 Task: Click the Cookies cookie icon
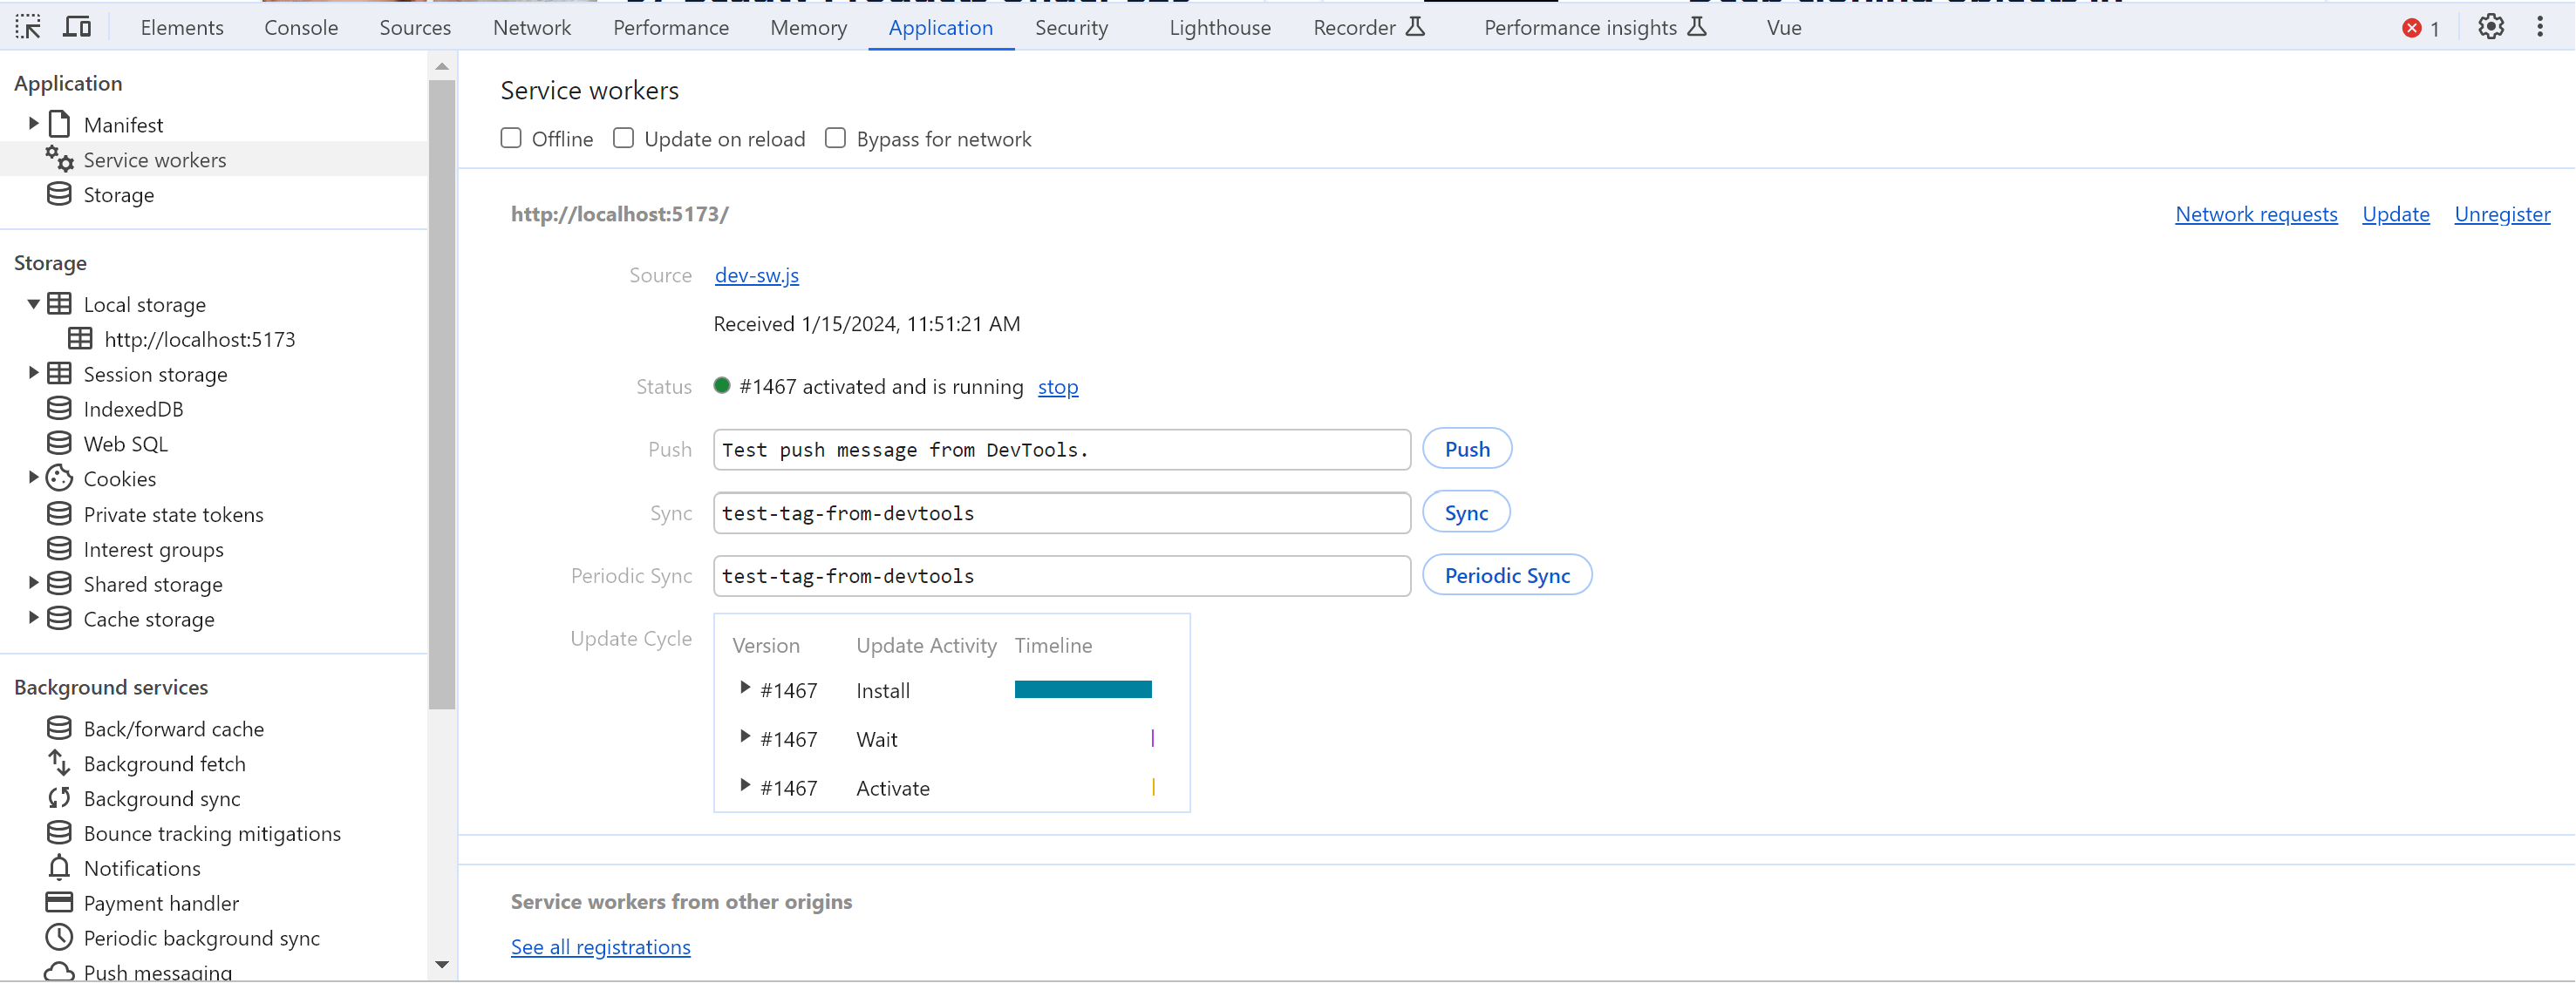pos(60,478)
